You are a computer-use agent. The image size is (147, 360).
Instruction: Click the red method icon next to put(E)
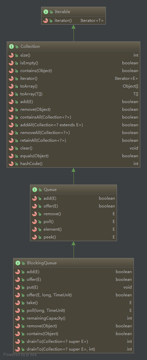click(18, 287)
